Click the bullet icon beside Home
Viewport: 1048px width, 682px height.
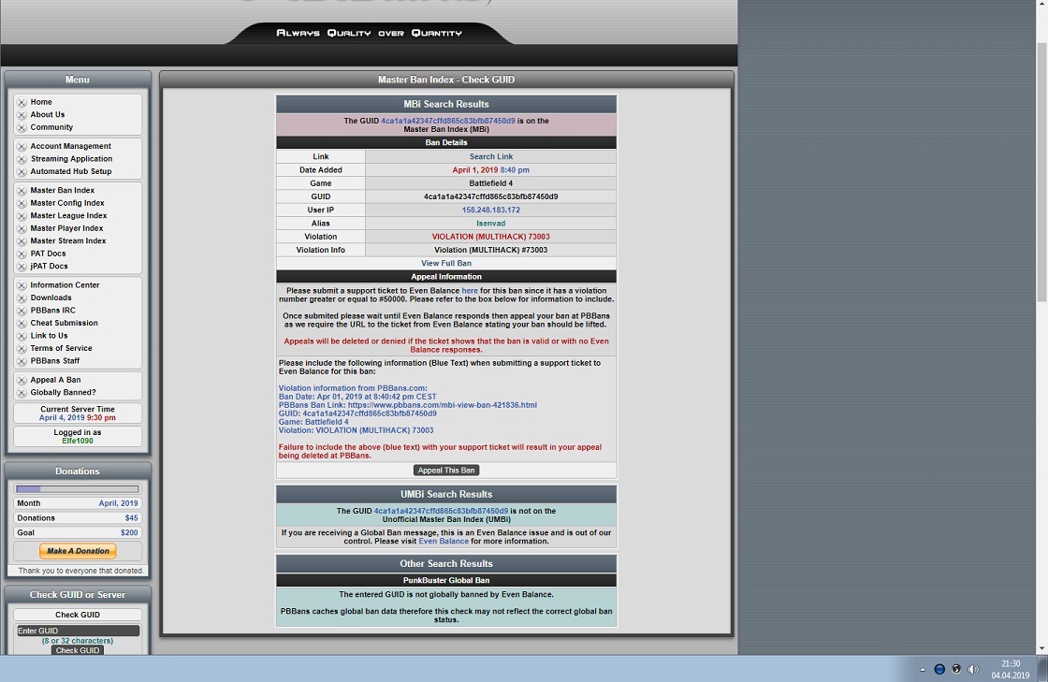(x=22, y=102)
